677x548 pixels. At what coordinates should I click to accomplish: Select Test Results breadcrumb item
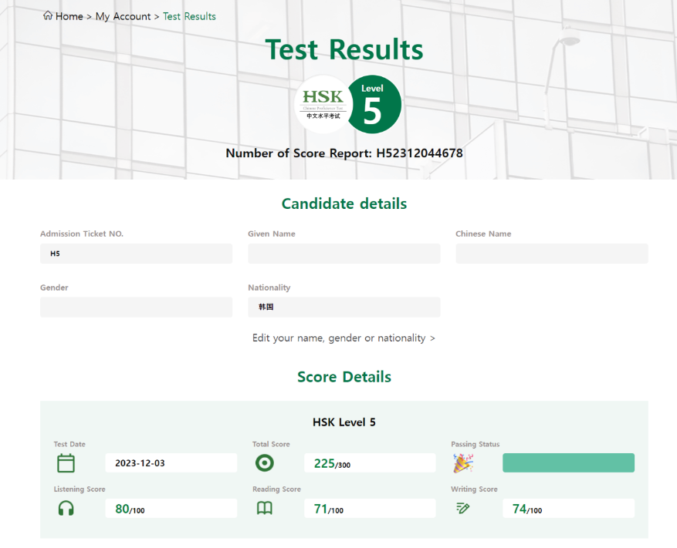(x=189, y=16)
